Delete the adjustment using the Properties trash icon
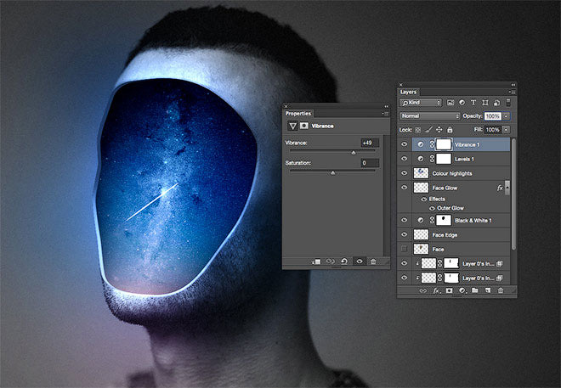 (x=372, y=261)
